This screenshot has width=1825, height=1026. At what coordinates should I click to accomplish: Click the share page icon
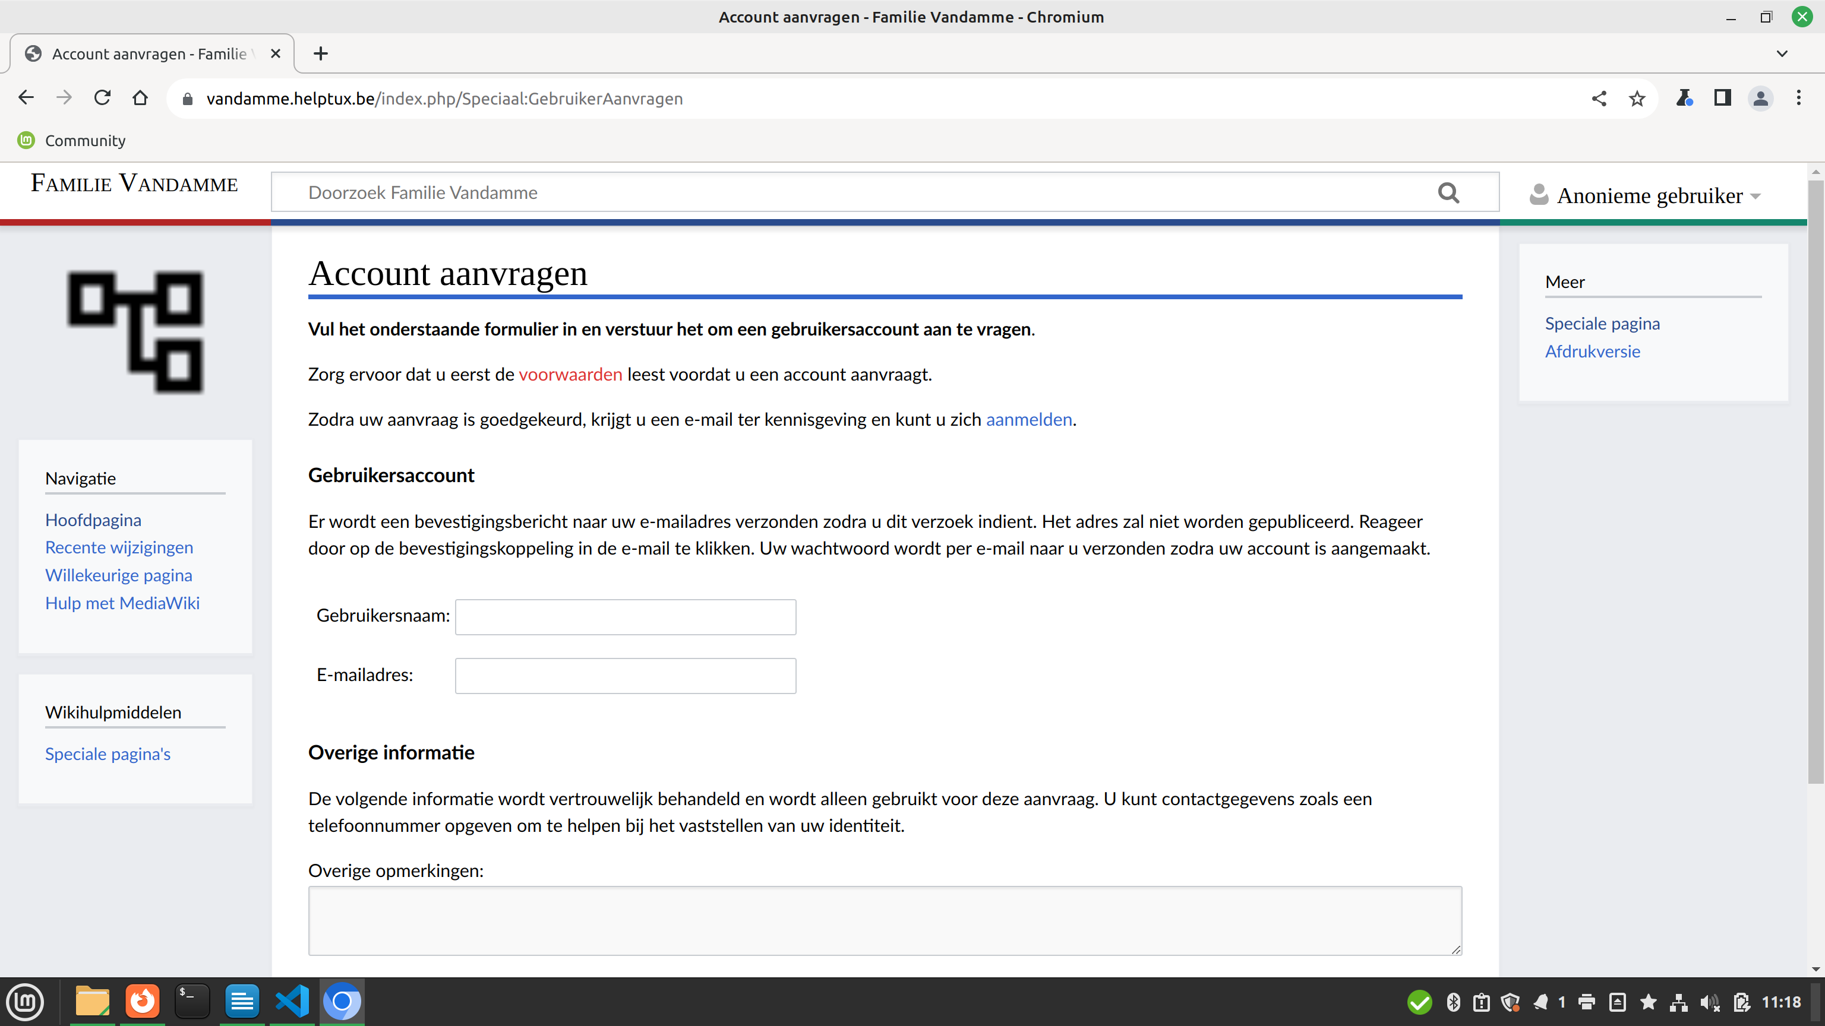[1598, 99]
